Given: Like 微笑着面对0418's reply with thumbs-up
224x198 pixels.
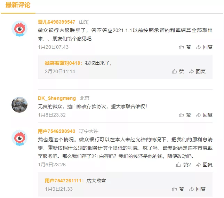Looking at the screenshot, I should (x=175, y=71).
